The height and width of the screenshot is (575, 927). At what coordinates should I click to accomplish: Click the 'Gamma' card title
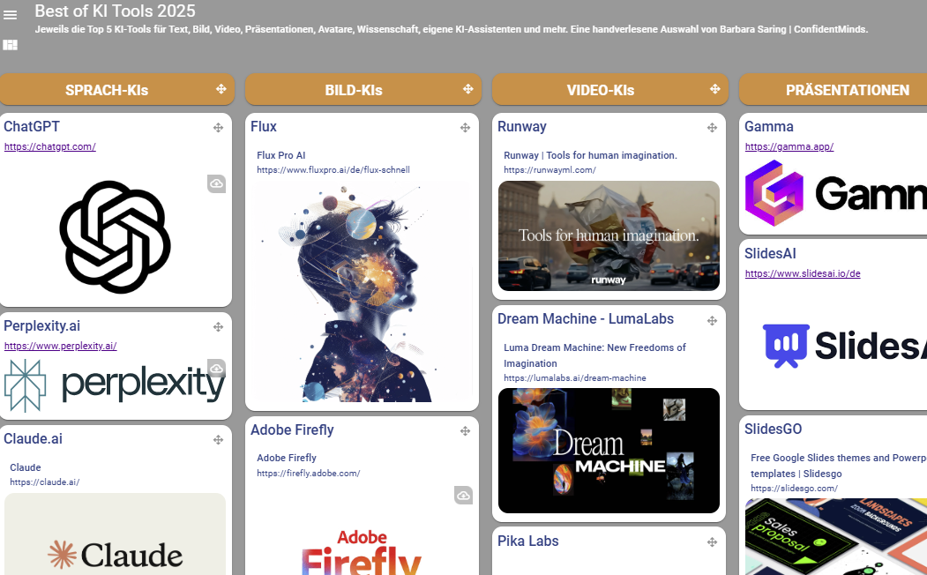pos(769,126)
